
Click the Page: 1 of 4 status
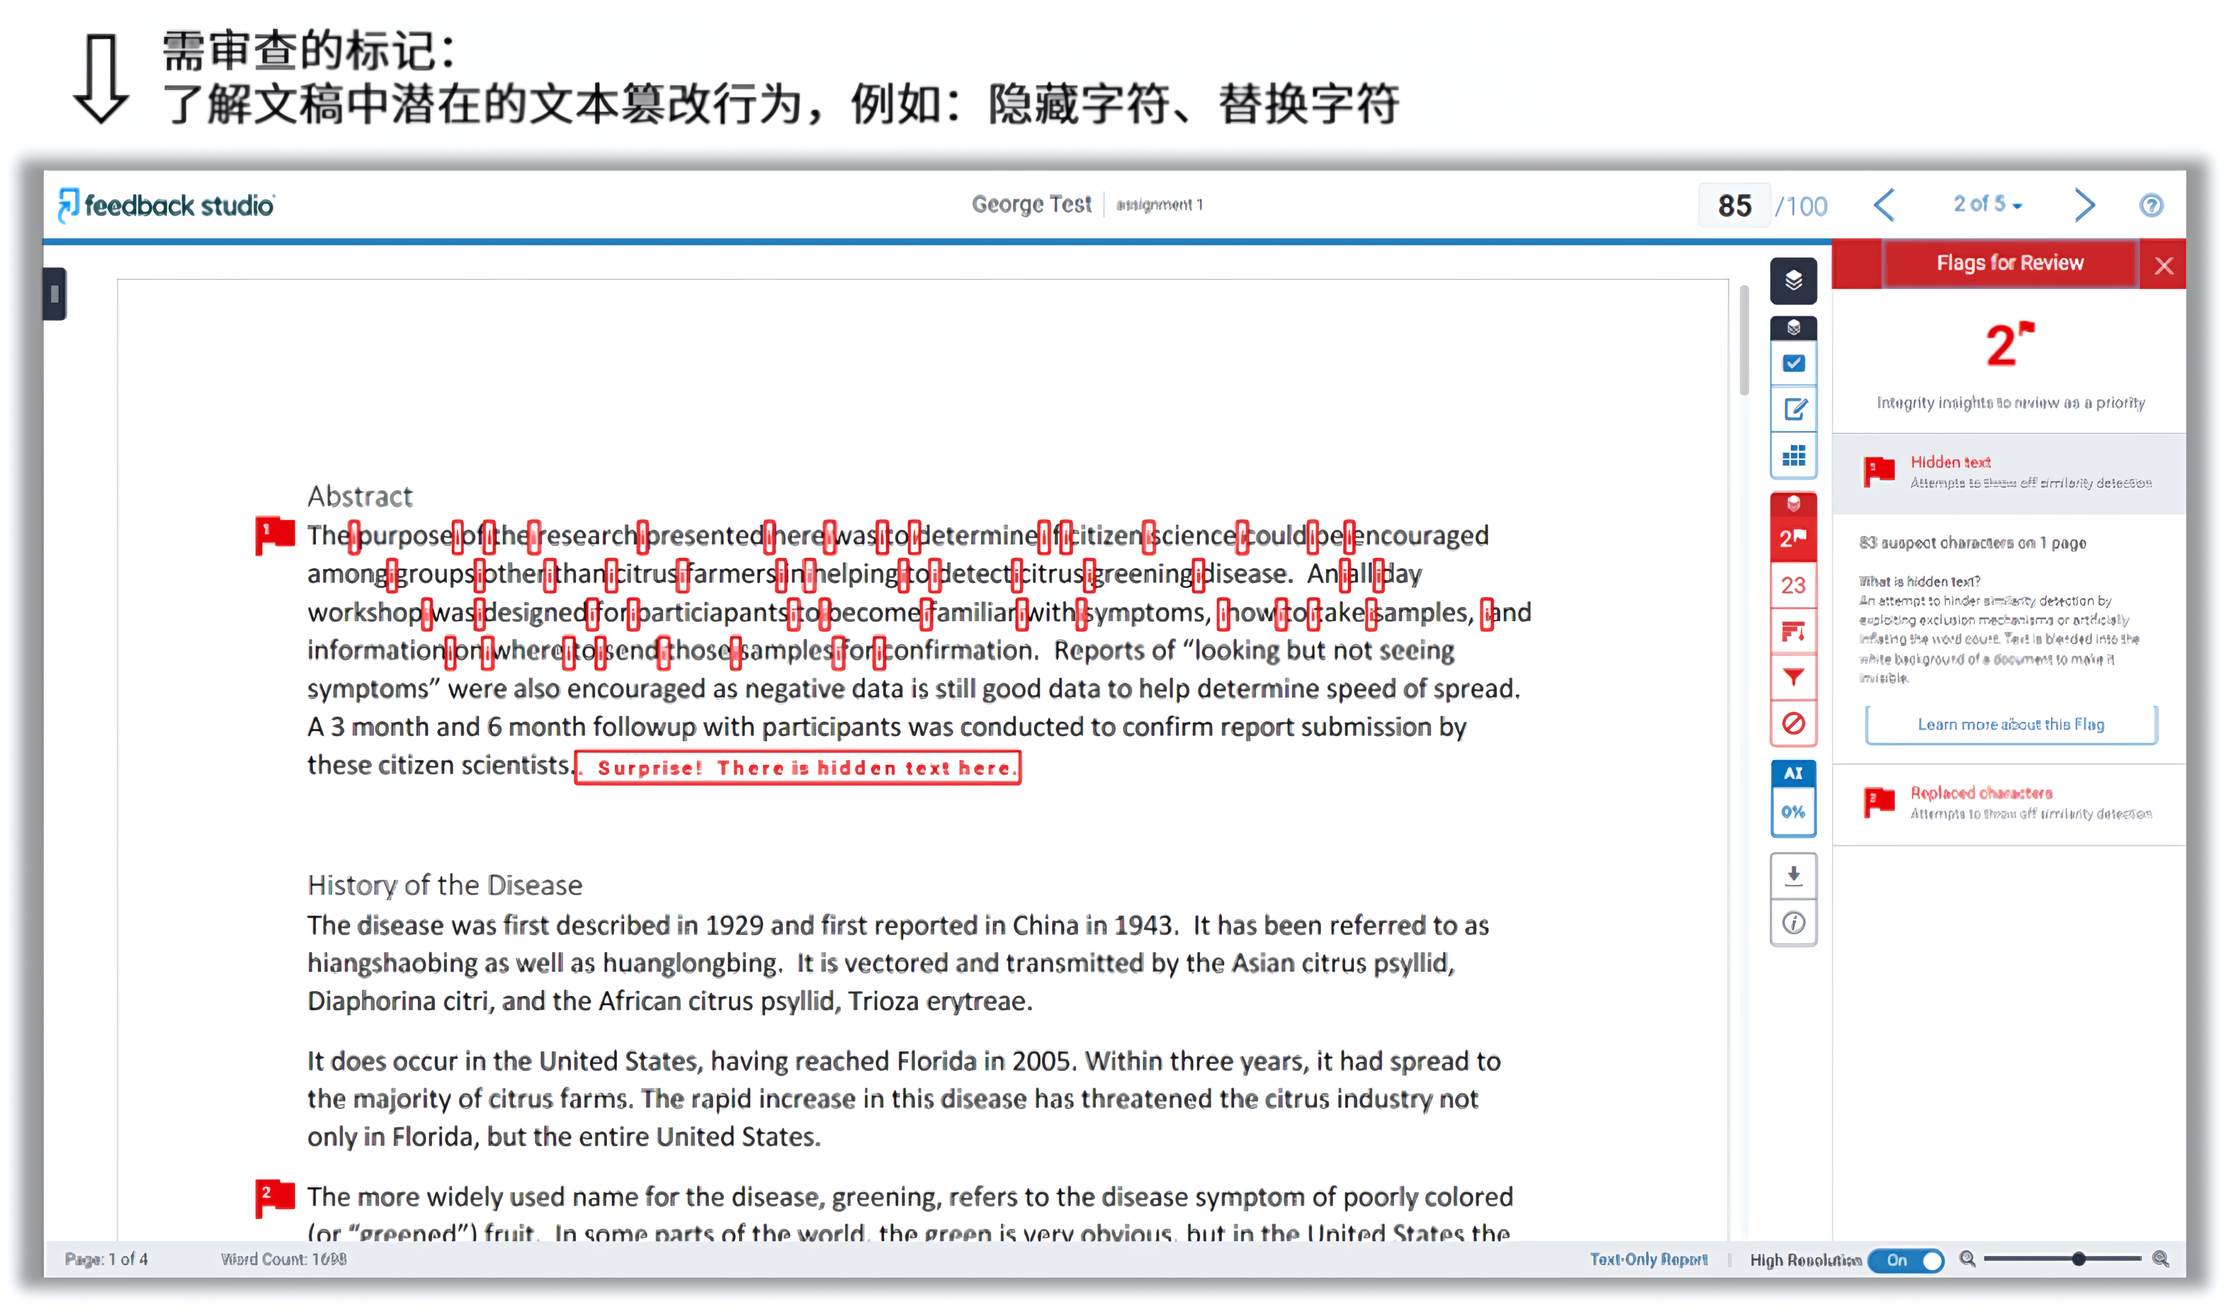coord(106,1259)
